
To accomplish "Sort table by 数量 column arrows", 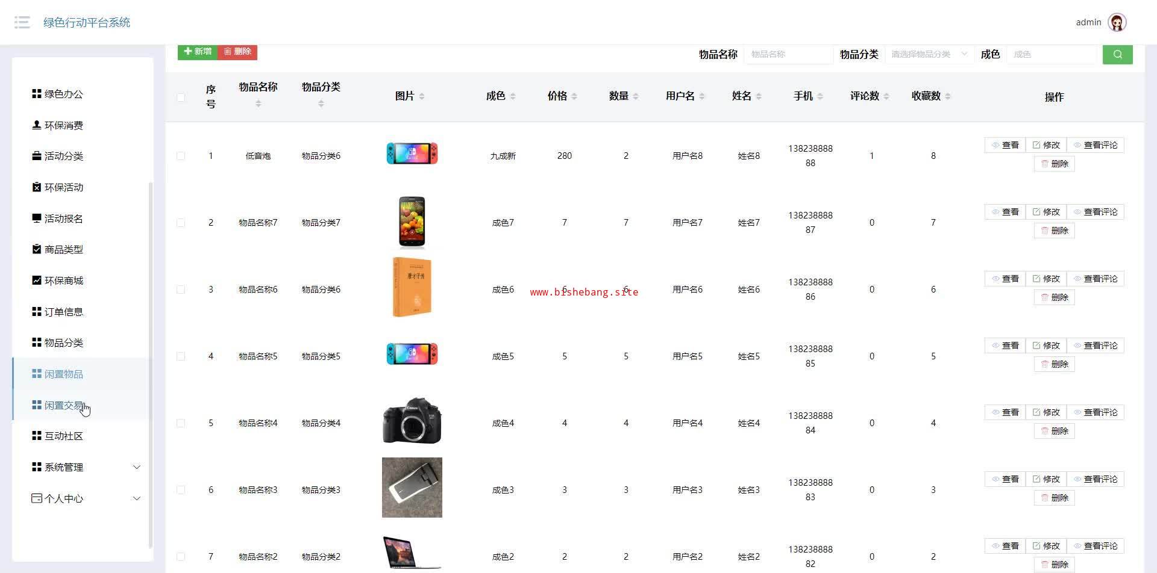I will click(x=636, y=96).
